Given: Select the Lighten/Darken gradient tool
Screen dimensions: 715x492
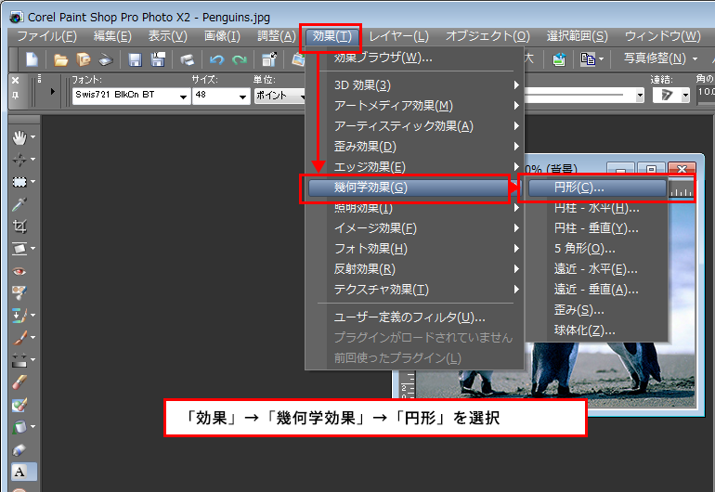Looking at the screenshot, I should point(19,360).
